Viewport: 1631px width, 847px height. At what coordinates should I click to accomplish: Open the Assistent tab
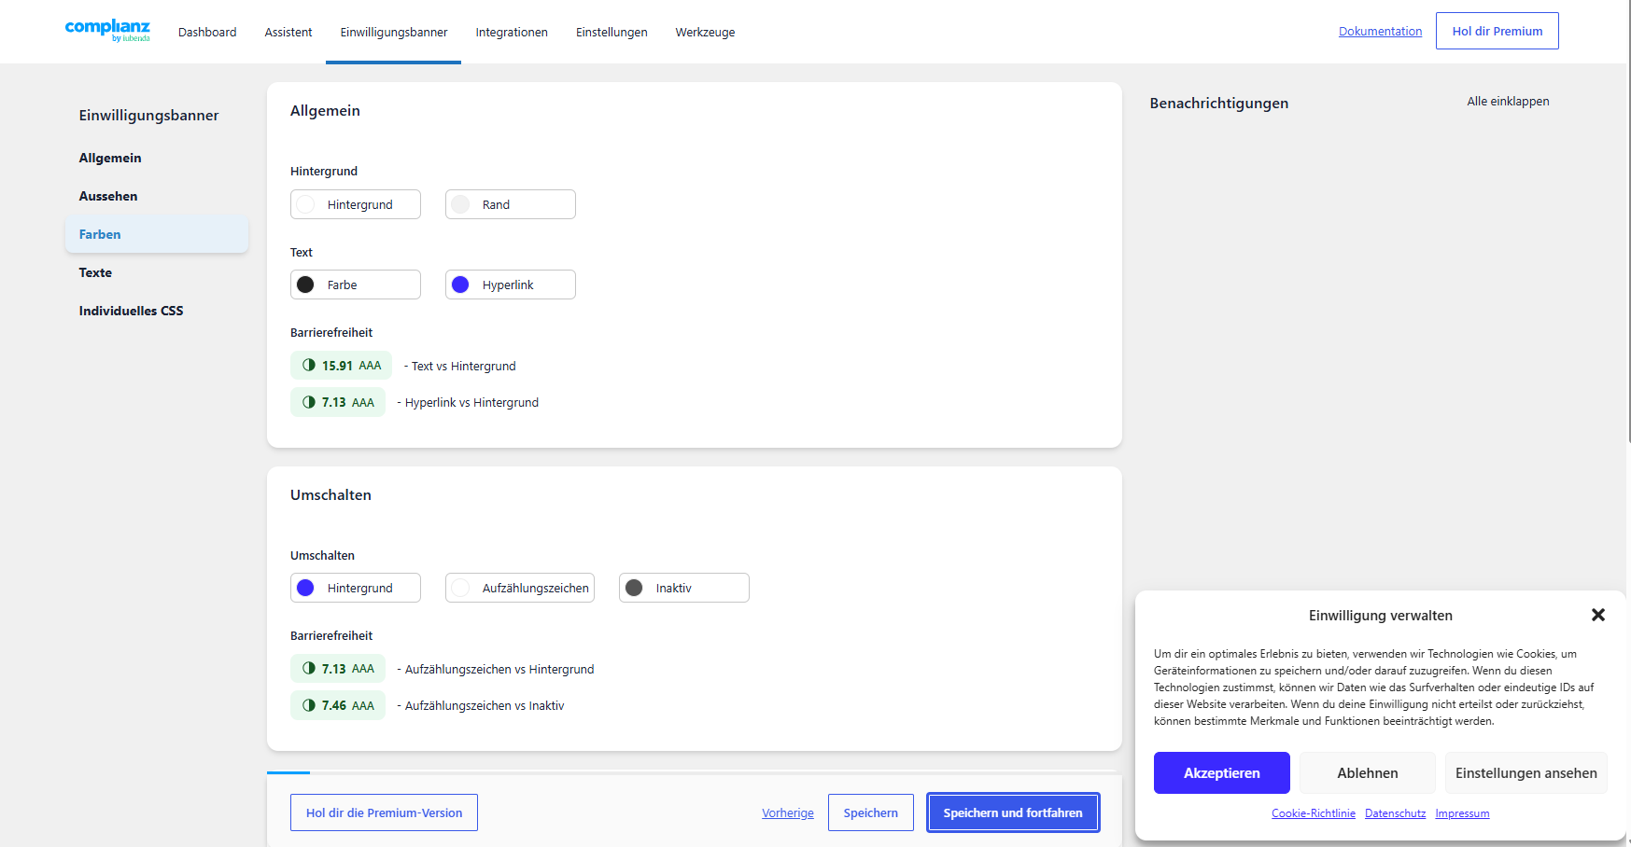pos(288,32)
